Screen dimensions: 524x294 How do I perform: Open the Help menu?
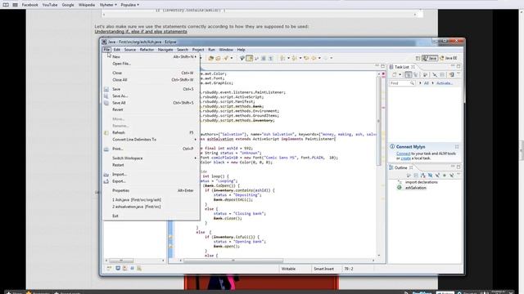click(241, 50)
